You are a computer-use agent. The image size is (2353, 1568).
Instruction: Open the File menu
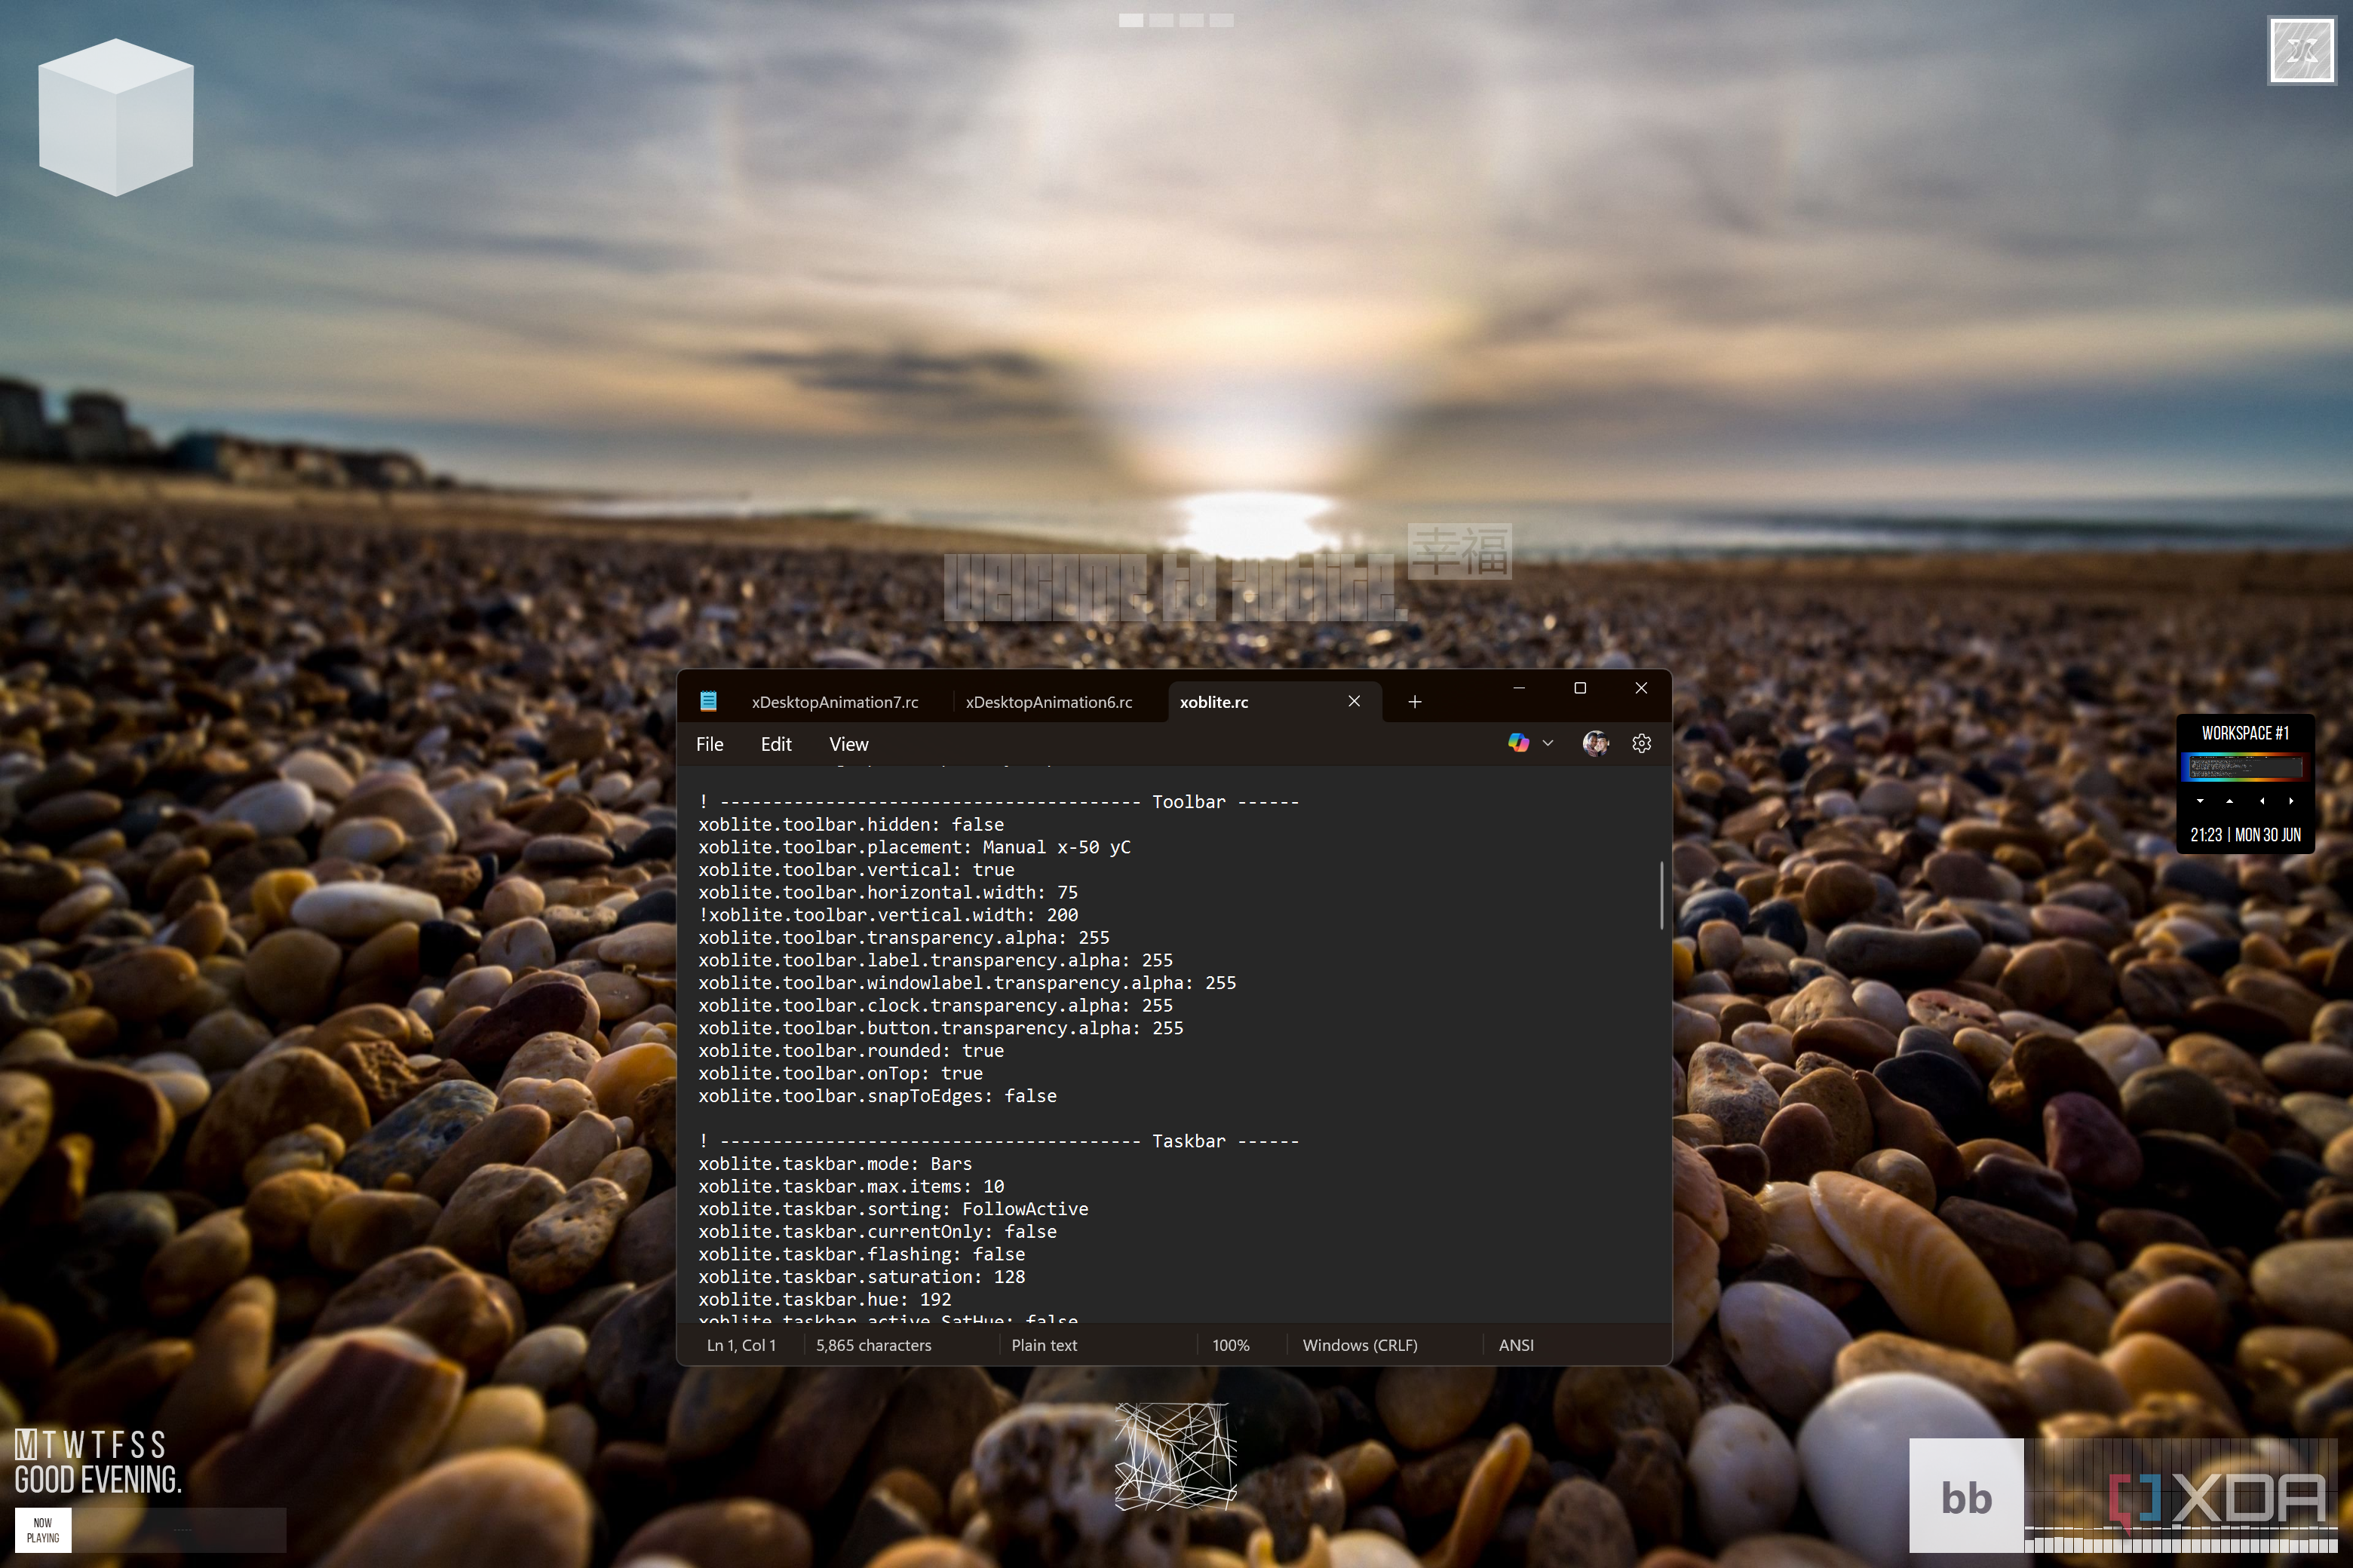pyautogui.click(x=710, y=744)
